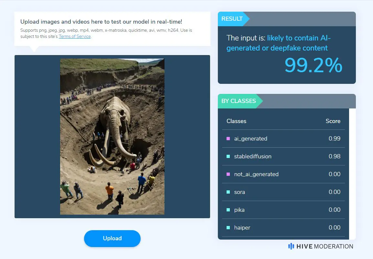
Task: Click the pika class label
Action: [x=239, y=210]
